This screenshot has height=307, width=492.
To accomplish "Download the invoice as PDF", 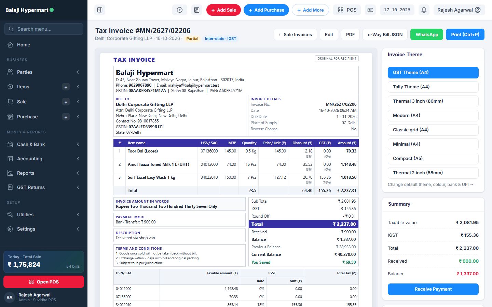I will coord(350,34).
